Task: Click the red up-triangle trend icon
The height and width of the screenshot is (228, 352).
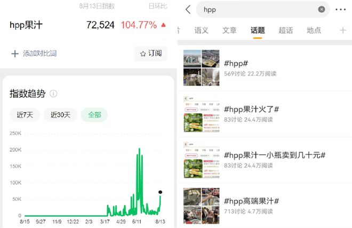Action: [163, 25]
